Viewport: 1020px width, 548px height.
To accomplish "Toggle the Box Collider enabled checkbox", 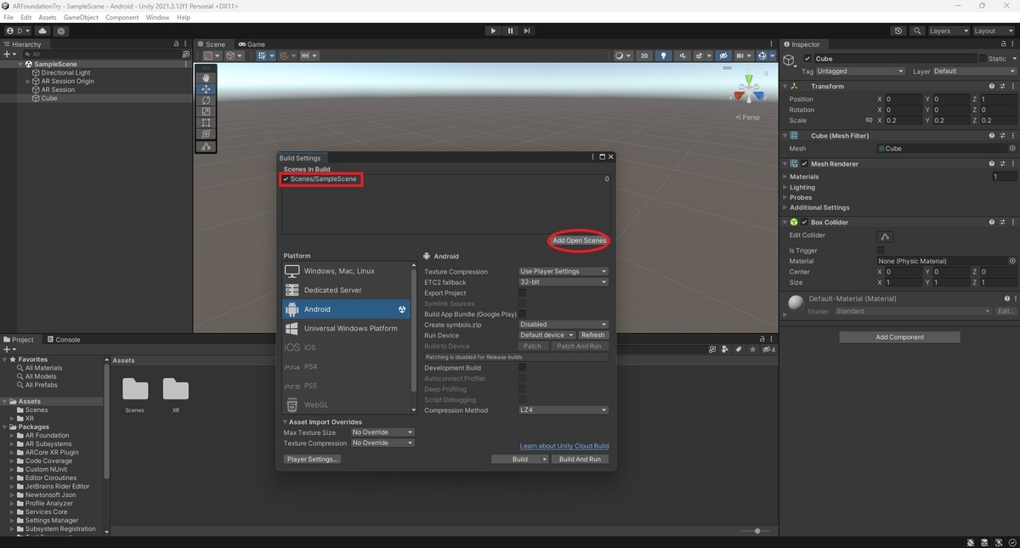I will click(804, 223).
